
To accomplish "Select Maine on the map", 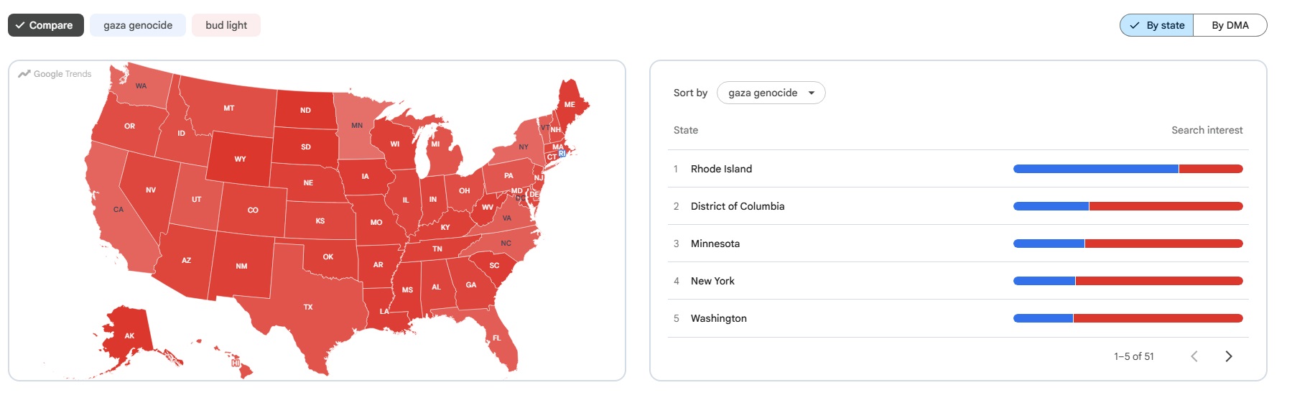I will (570, 105).
